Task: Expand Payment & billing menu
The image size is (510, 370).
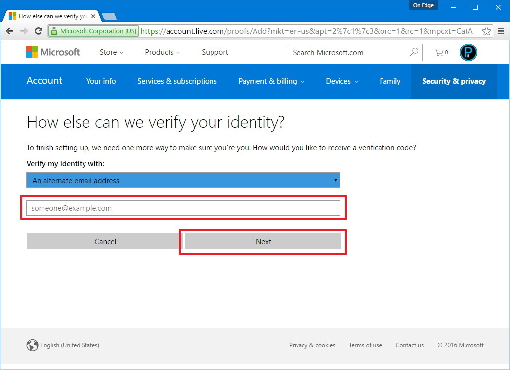Action: [x=271, y=81]
